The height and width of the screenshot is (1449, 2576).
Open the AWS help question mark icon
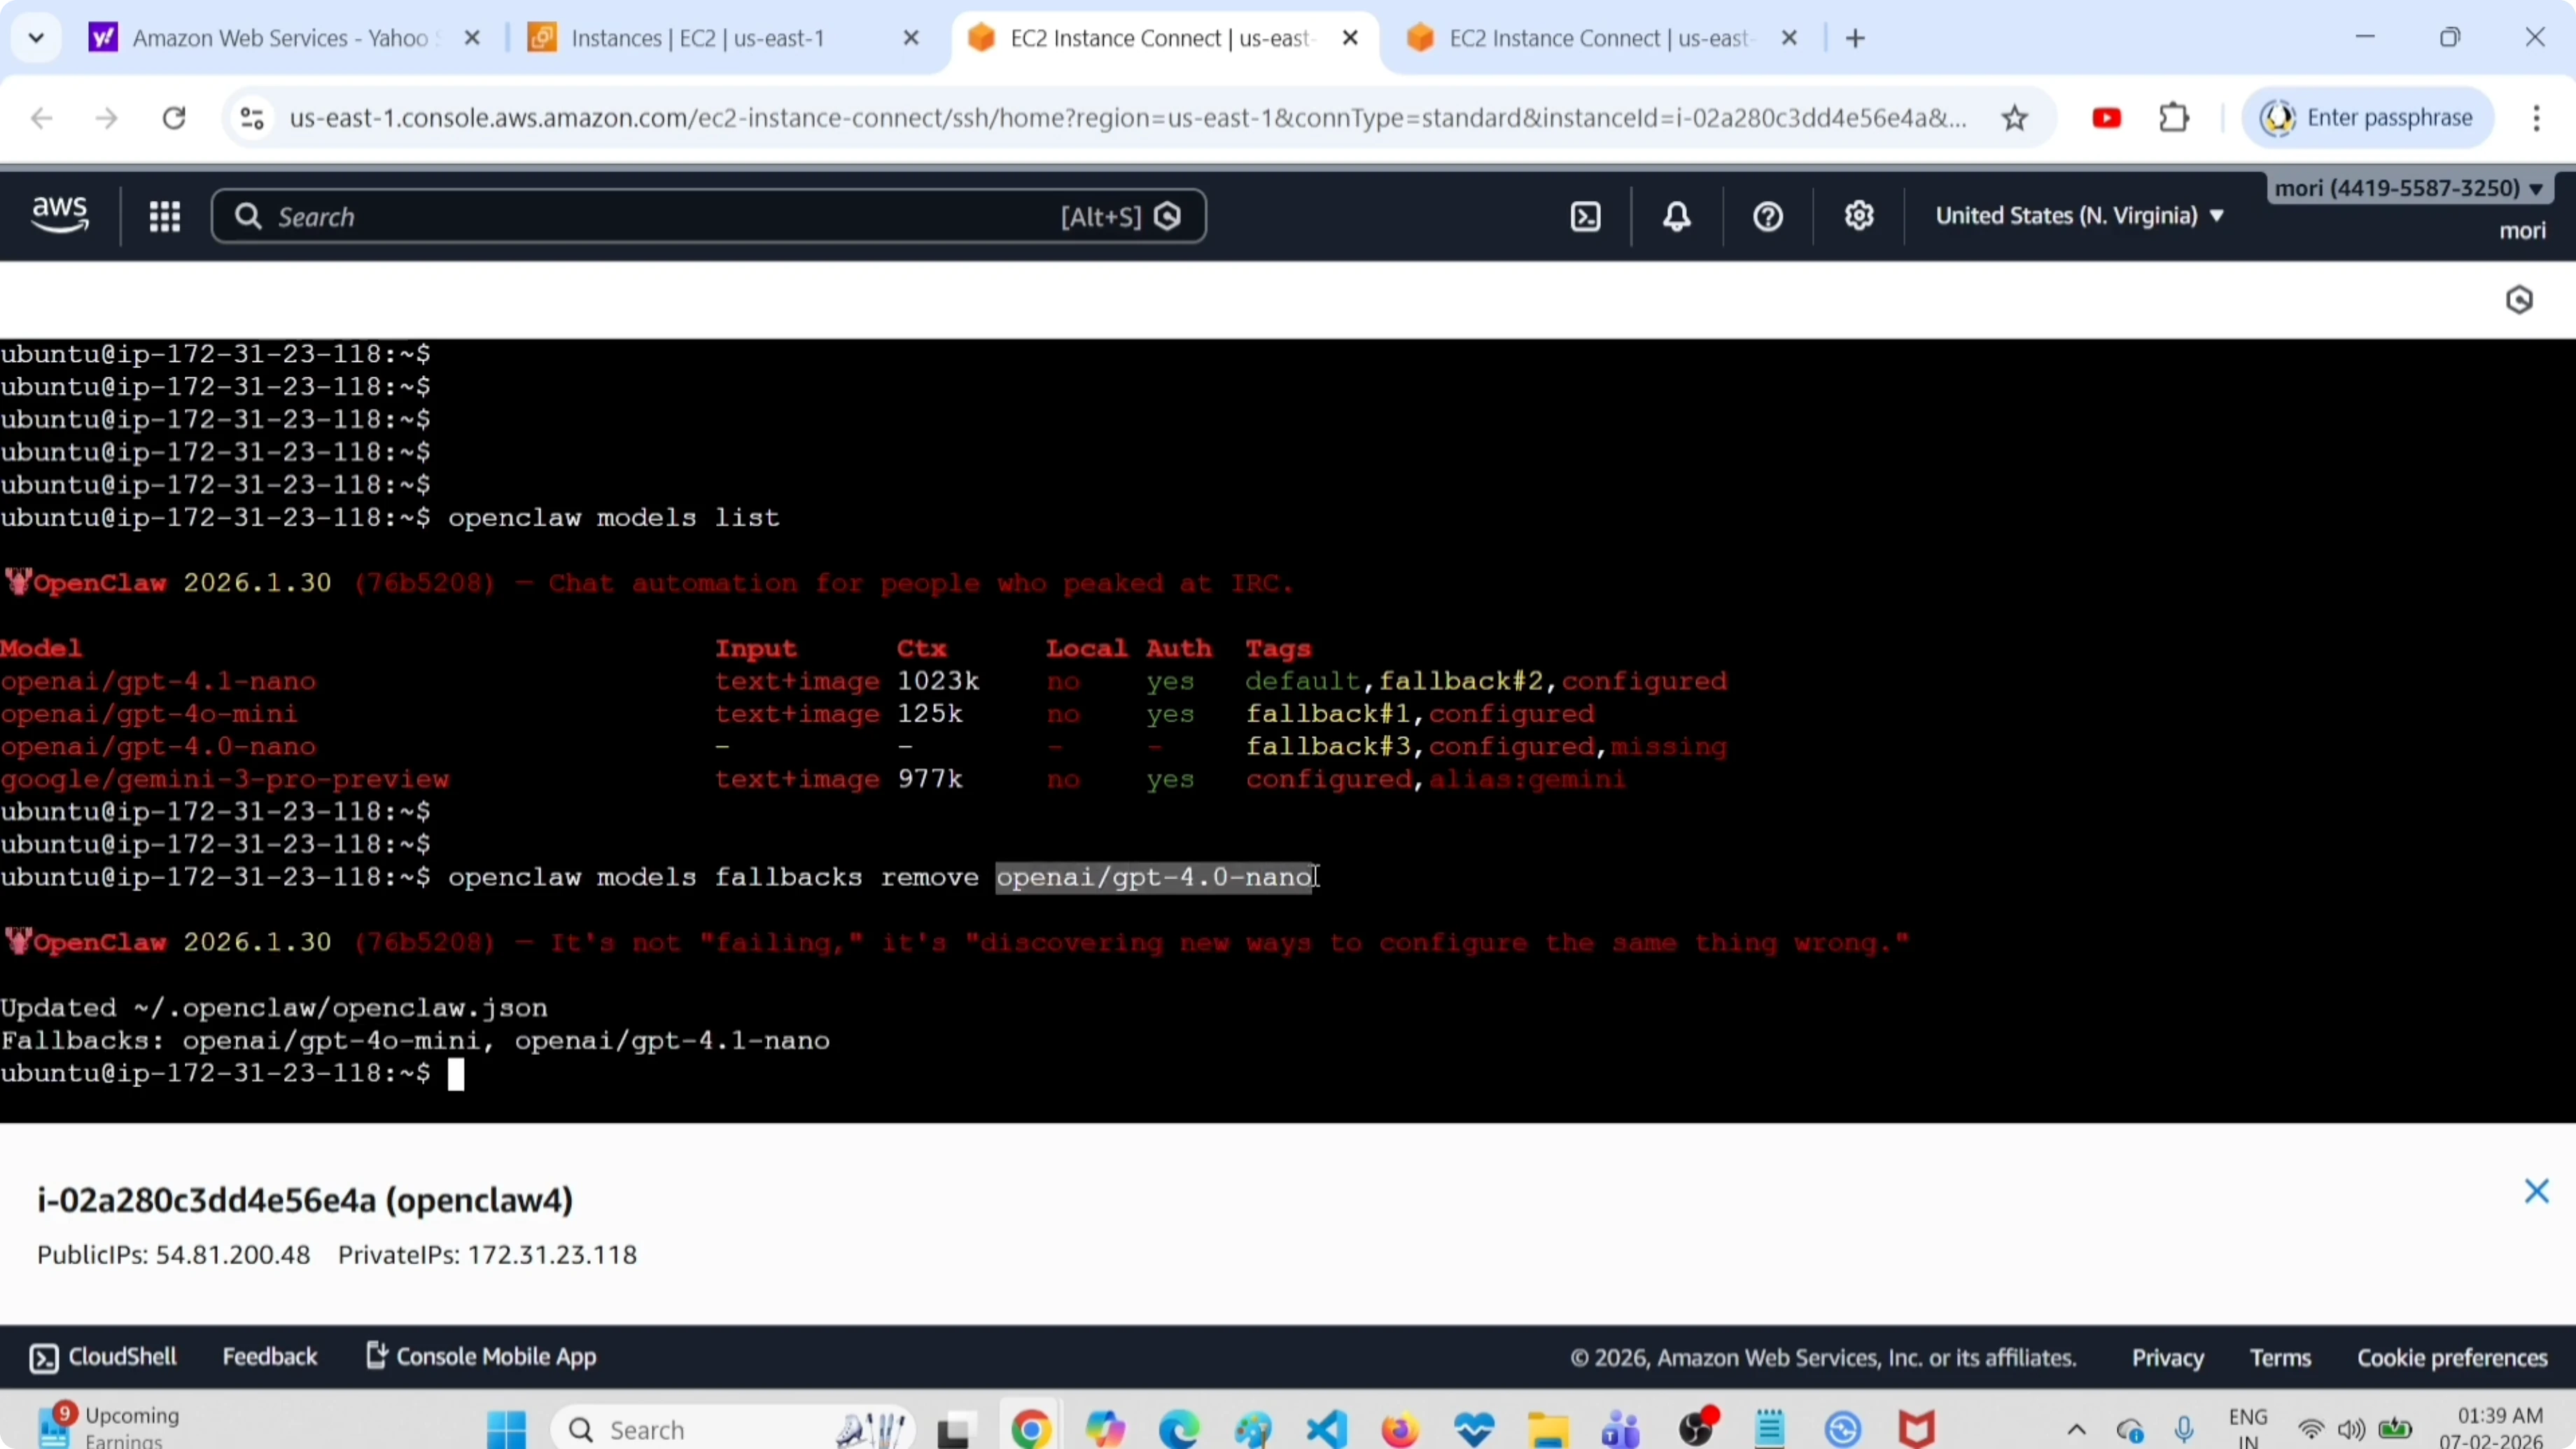coord(1768,217)
